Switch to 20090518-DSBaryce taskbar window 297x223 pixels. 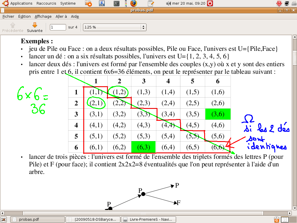pyautogui.click(x=93, y=220)
